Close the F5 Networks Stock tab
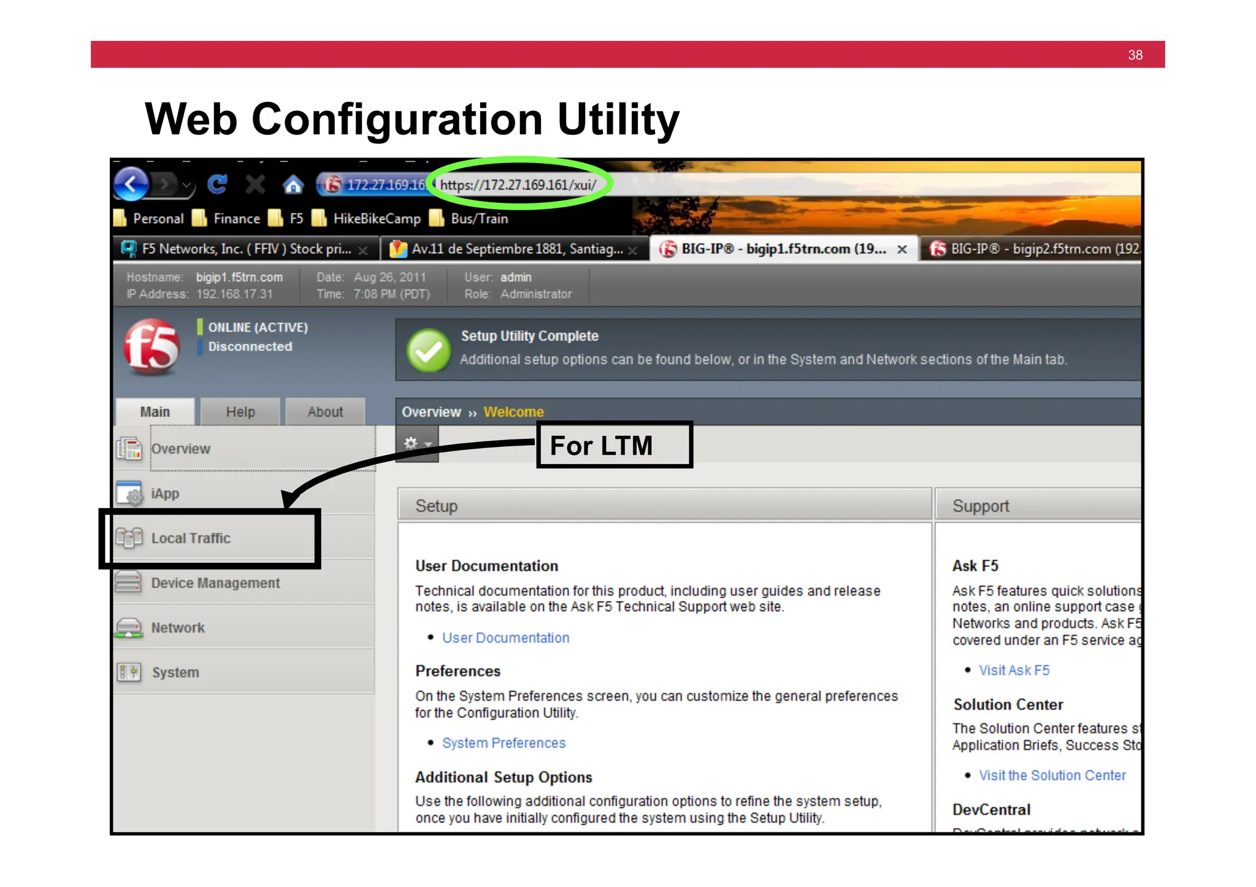Viewport: 1256px width, 887px height. (363, 250)
